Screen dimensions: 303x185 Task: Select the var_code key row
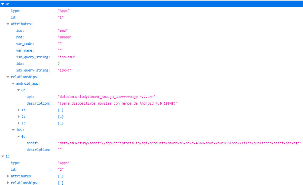[x=25, y=44]
